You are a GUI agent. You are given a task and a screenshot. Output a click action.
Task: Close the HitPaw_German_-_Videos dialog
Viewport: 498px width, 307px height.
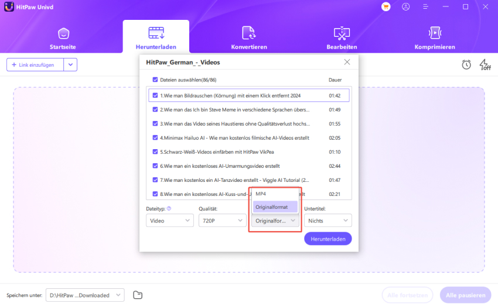[347, 62]
